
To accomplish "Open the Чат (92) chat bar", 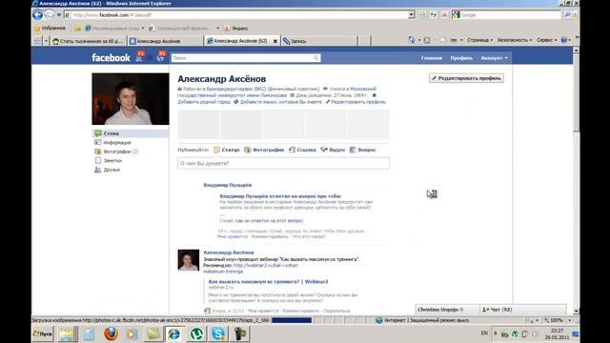I will pyautogui.click(x=522, y=310).
